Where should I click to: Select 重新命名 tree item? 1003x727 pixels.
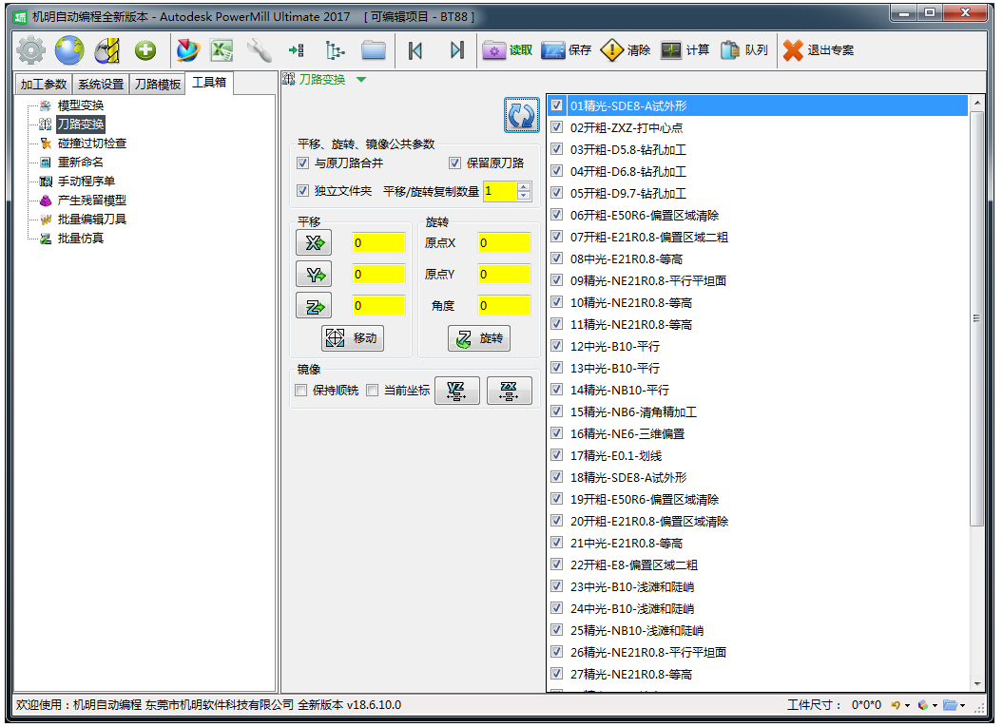coord(81,163)
